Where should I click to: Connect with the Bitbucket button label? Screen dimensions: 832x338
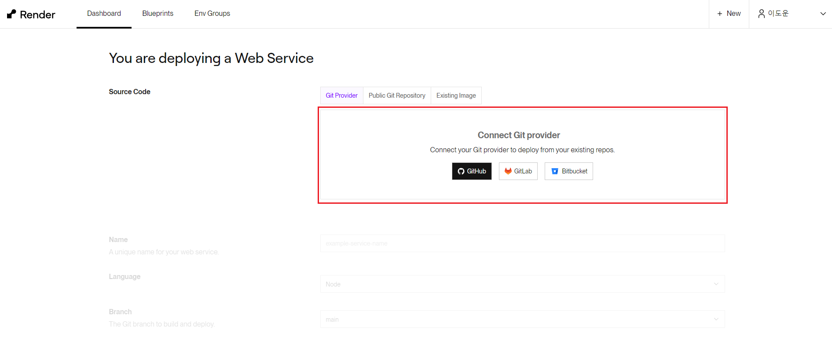[575, 171]
